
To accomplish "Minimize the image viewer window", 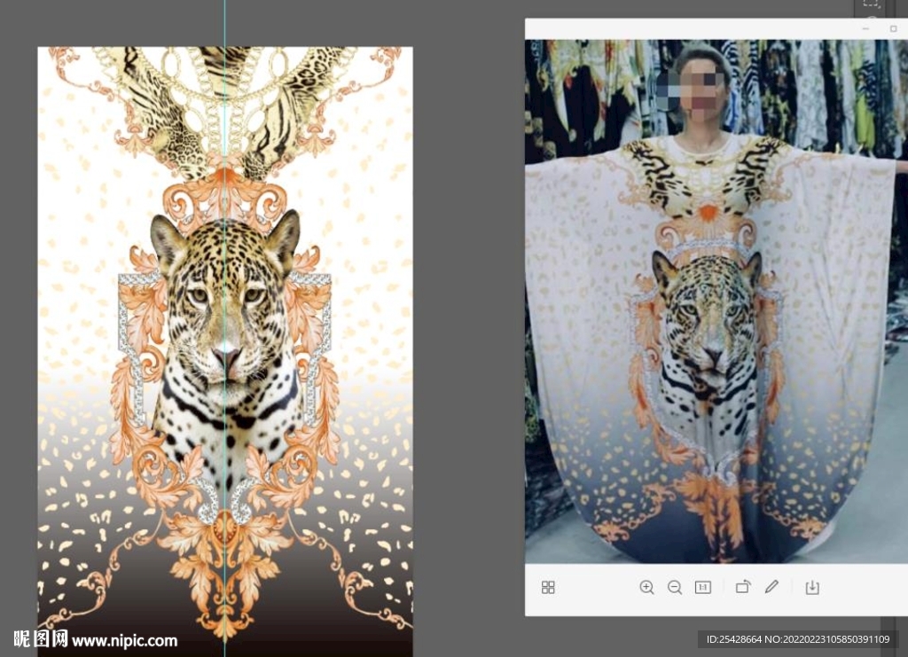I will pos(866,28).
